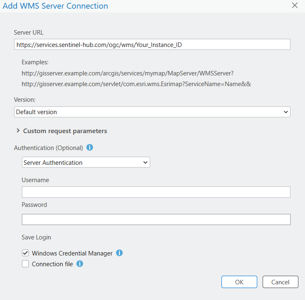Cancel the WMS server connection dialog
Image resolution: width=305 pixels, height=300 pixels.
(280, 282)
